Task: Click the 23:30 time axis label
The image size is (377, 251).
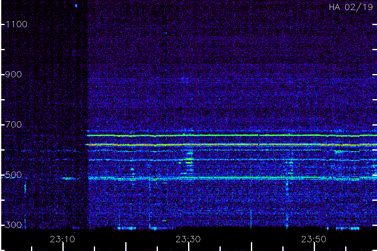Action: coord(188,239)
